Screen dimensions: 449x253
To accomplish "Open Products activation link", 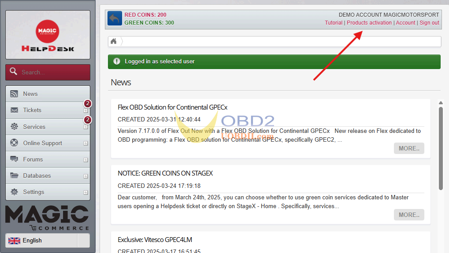I will (x=369, y=23).
